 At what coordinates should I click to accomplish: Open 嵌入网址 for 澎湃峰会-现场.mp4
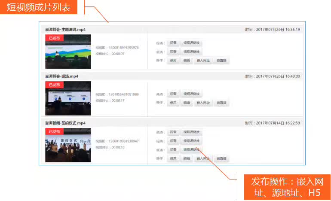coord(203,103)
